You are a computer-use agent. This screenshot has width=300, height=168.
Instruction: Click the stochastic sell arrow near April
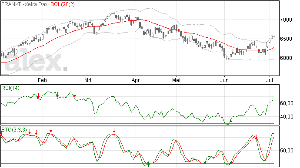pos(114,130)
